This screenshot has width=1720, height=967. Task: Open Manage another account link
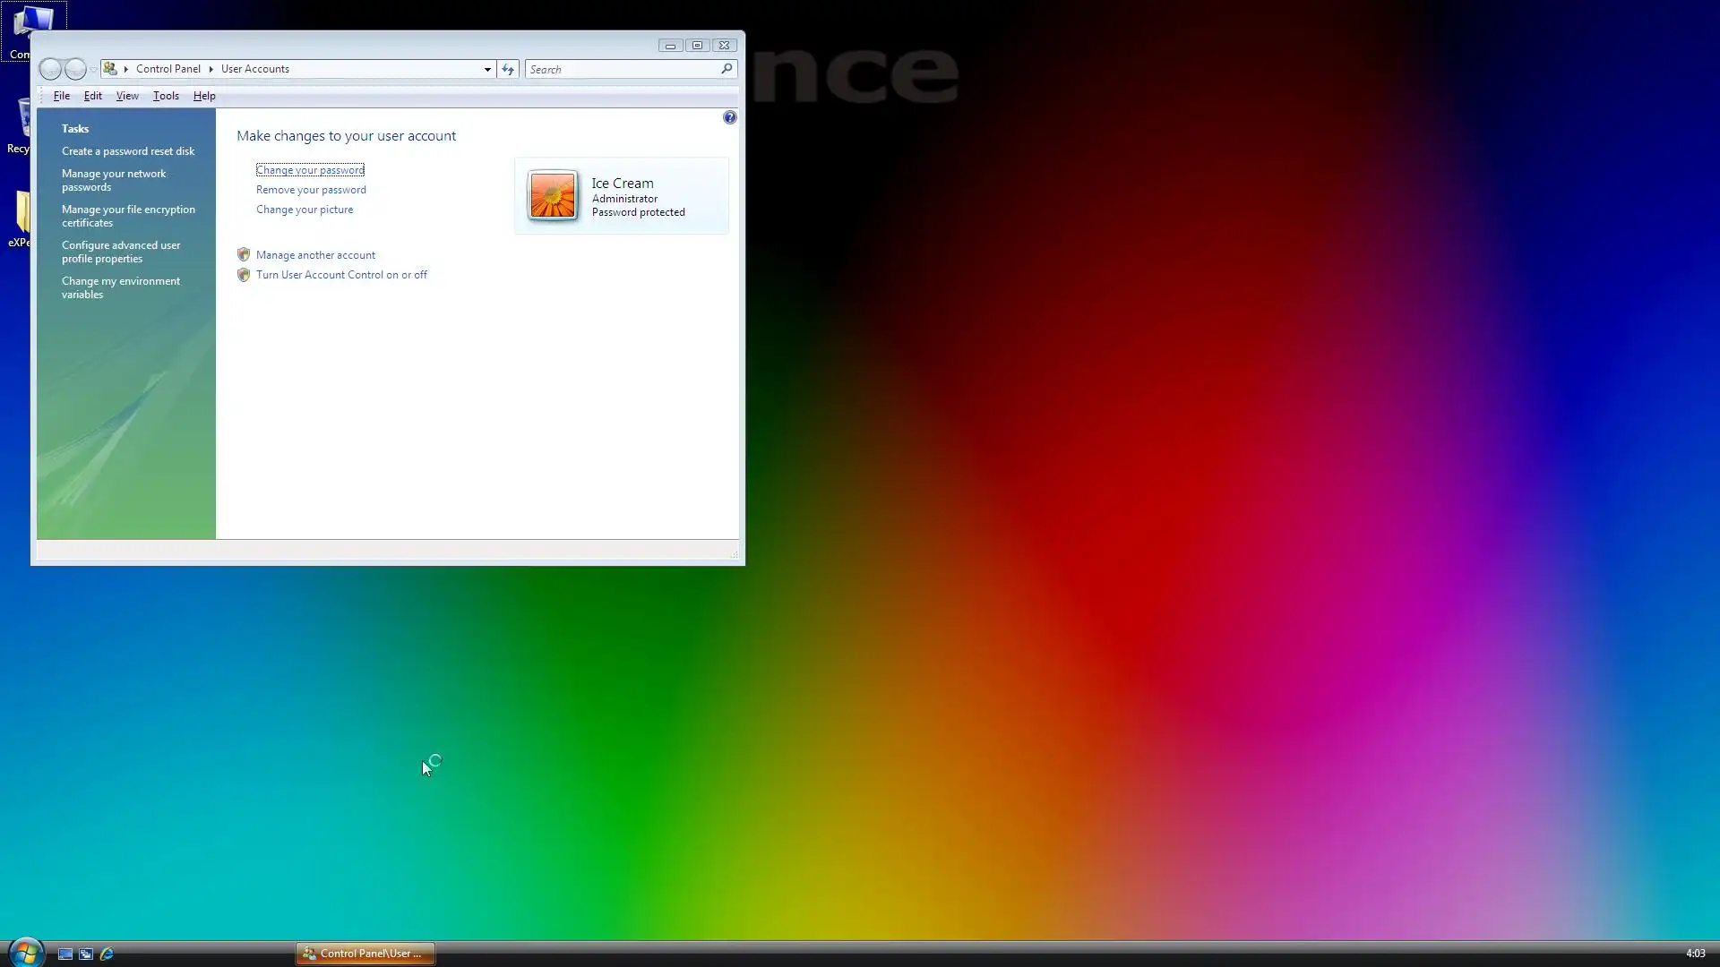point(315,255)
